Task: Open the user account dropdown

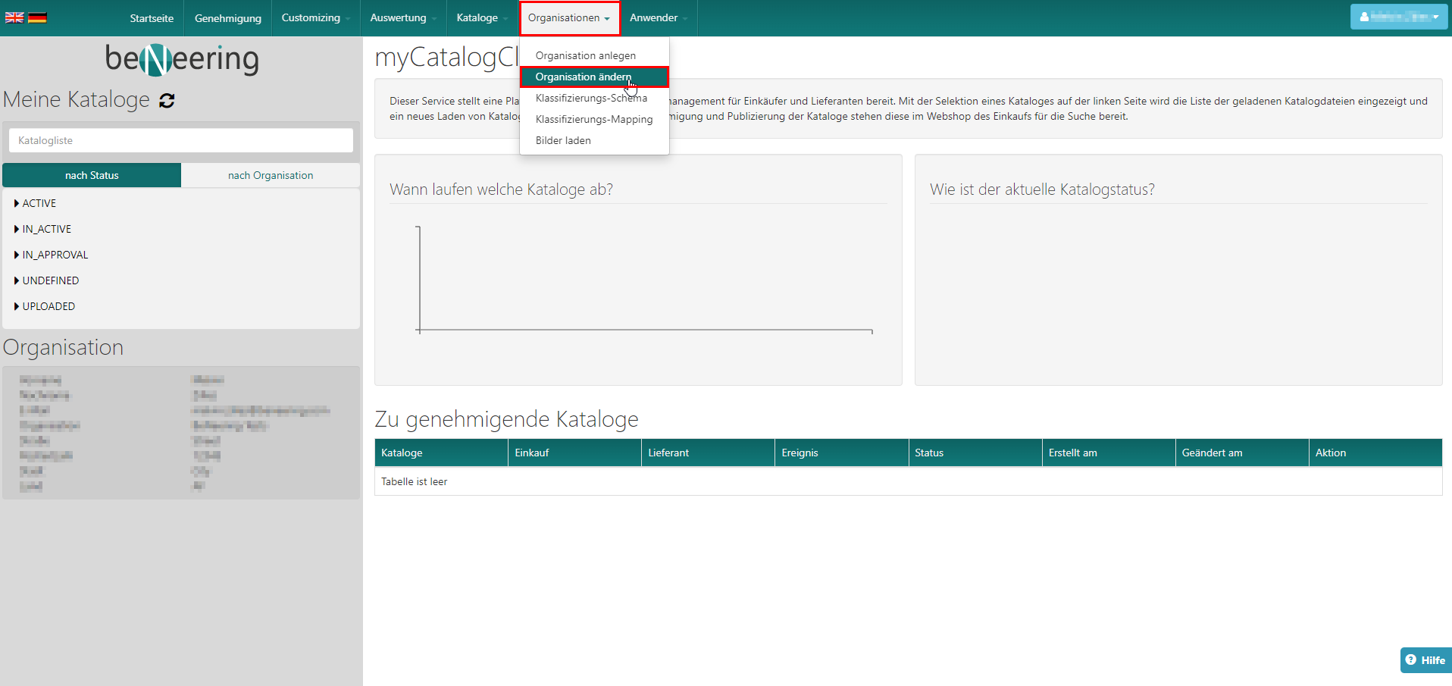Action: [1398, 17]
